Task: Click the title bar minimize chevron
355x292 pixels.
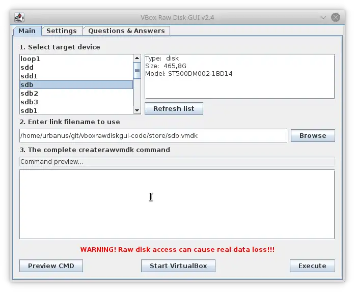Action: [x=323, y=17]
